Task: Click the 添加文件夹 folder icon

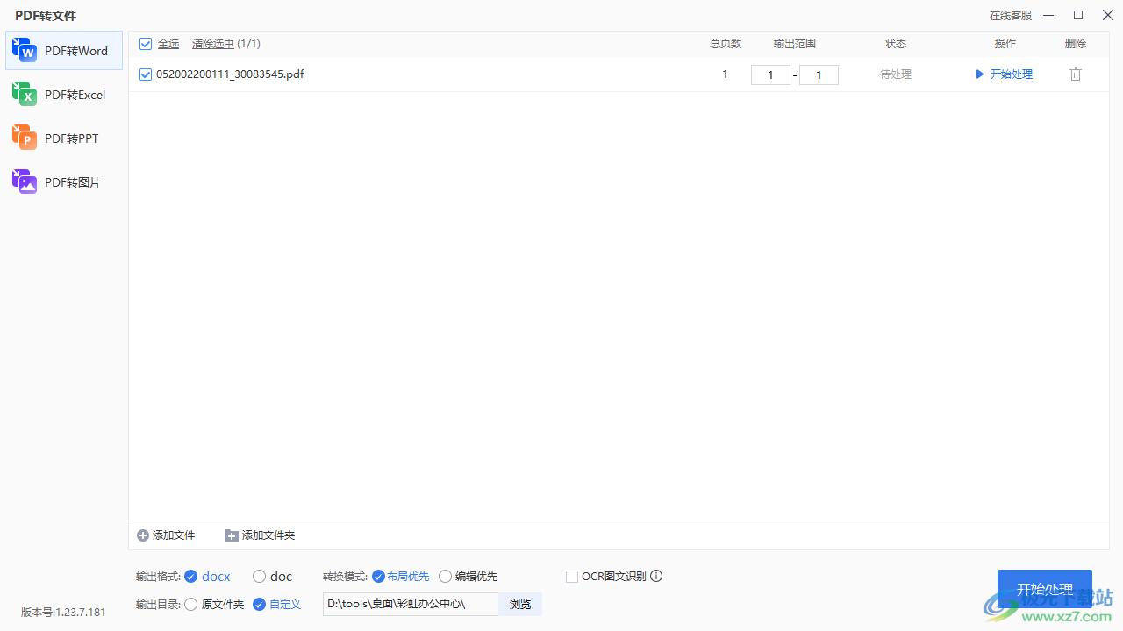Action: point(232,535)
